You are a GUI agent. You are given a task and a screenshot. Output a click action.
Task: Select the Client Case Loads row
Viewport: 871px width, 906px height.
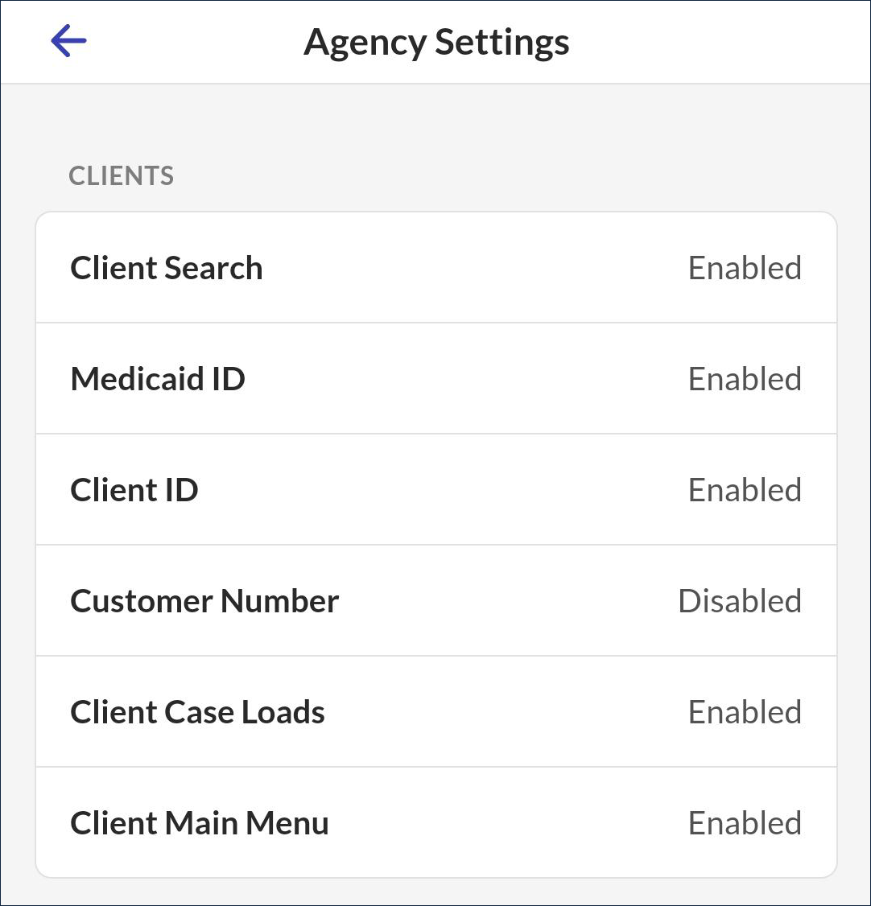435,712
